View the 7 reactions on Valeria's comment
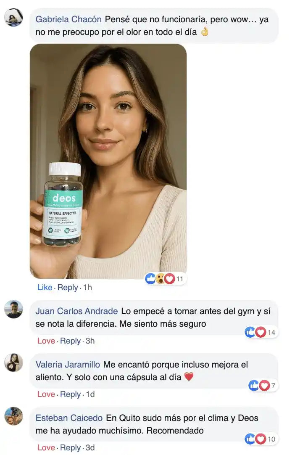The image size is (295, 455). point(263,385)
